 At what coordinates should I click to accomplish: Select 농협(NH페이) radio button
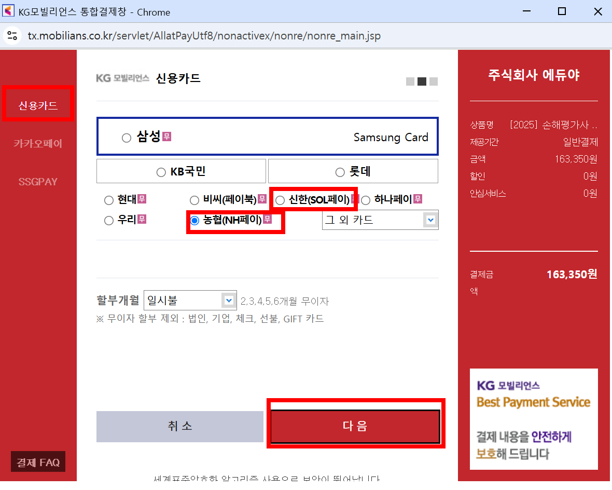pyautogui.click(x=194, y=221)
